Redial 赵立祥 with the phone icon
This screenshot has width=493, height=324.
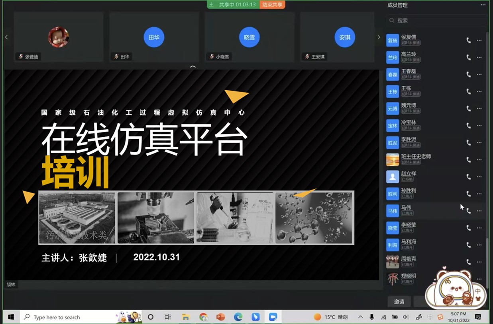468,177
